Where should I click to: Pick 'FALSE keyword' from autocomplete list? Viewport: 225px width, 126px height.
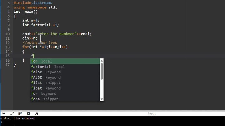[x=65, y=77]
